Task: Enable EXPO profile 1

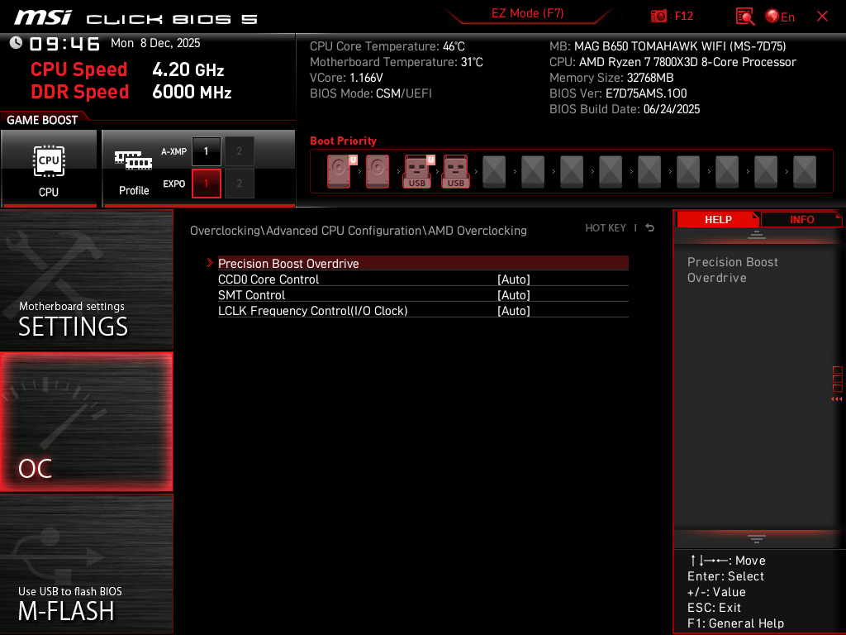Action: pos(206,184)
